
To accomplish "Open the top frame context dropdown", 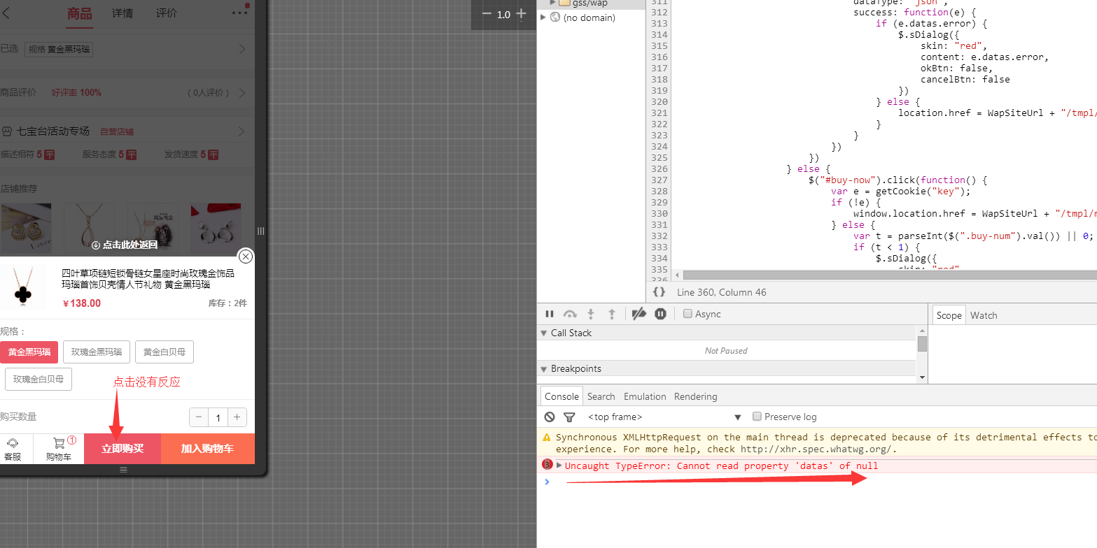I will (664, 417).
